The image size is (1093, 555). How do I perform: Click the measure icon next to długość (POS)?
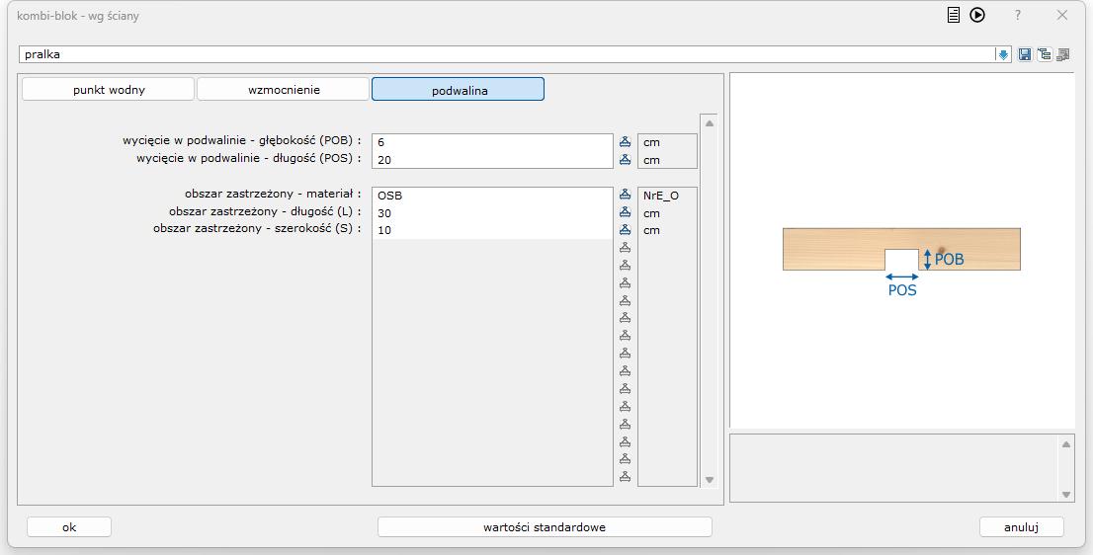coord(625,159)
